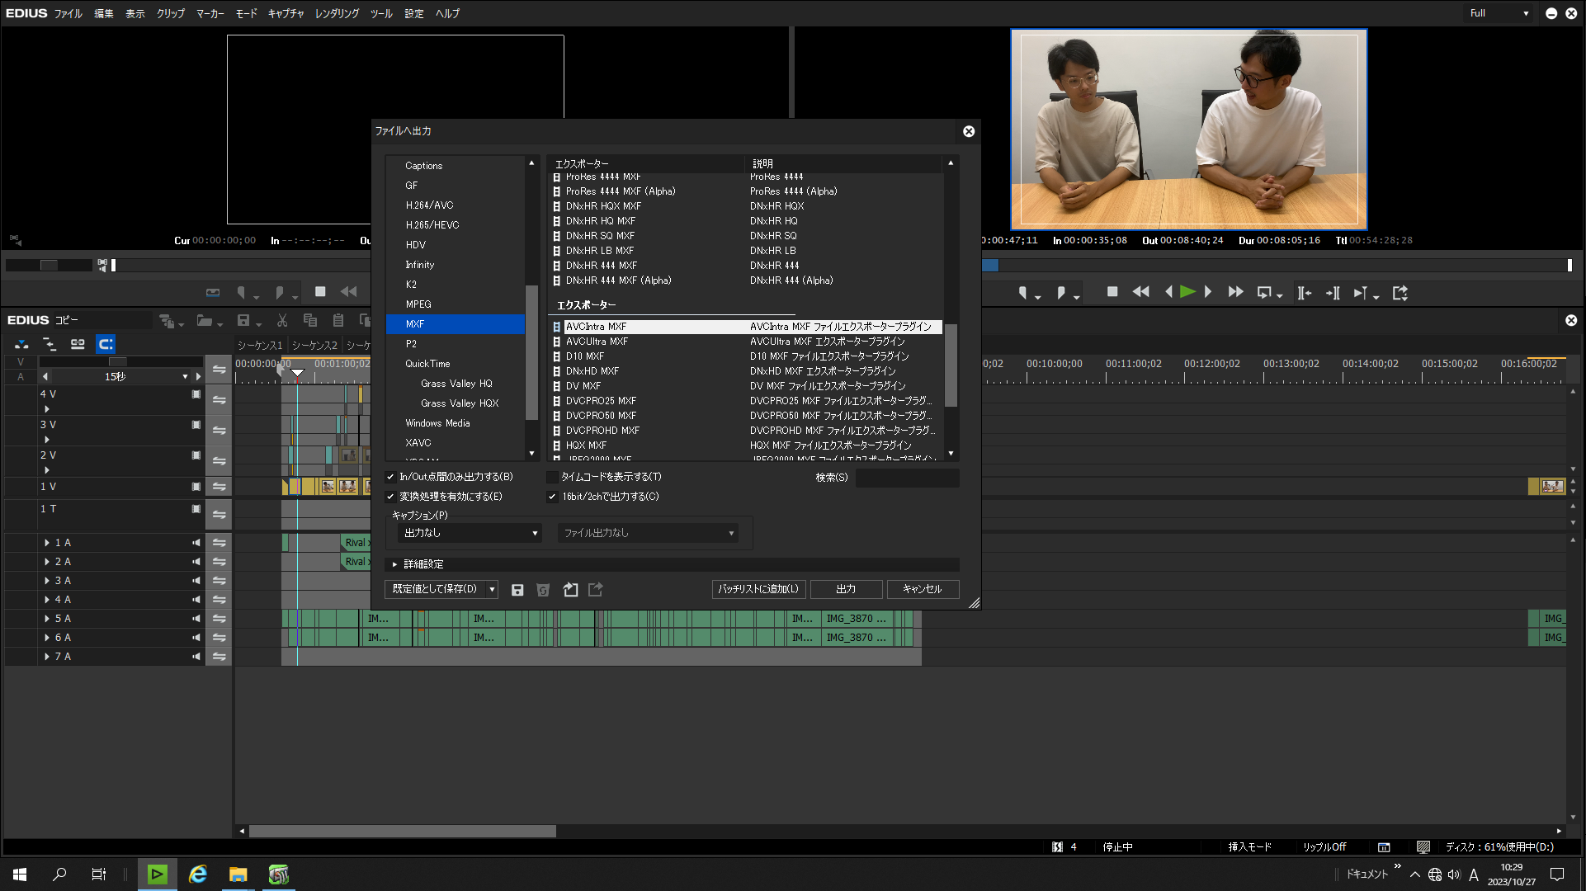Switch to the シーケンス2 tab

(314, 345)
